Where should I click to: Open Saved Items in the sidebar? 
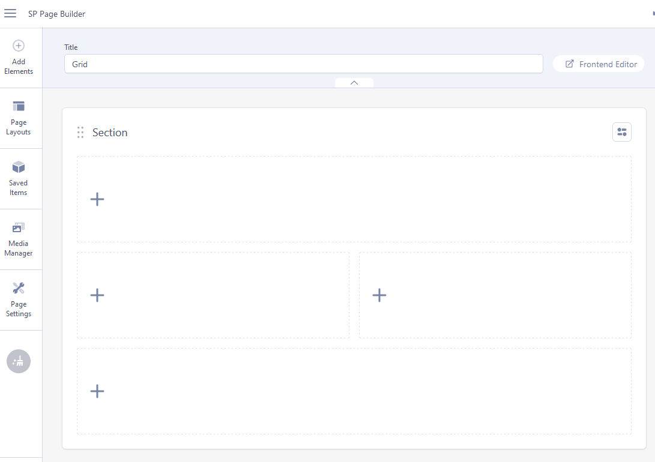coord(19,178)
